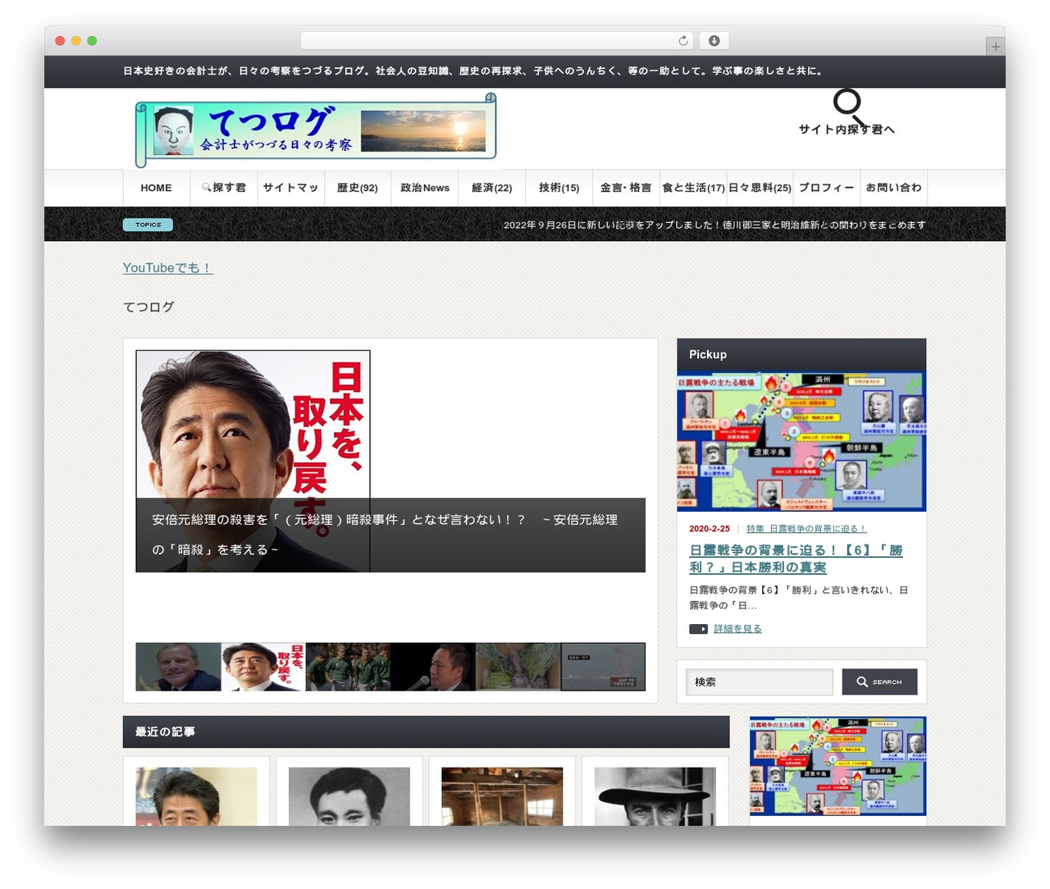Image resolution: width=1050 pixels, height=889 pixels.
Task: Open the 金言・格言 menu item
Action: coord(626,188)
